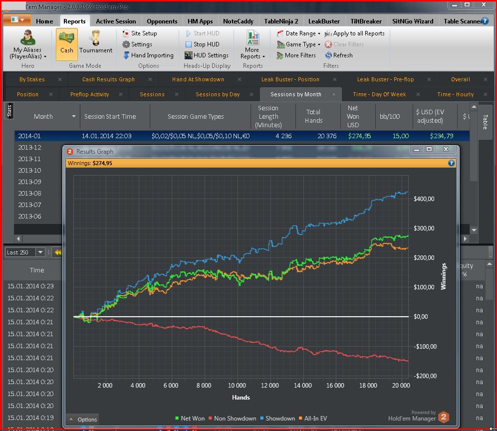
Task: Click Apply to all Reports
Action: tap(354, 33)
